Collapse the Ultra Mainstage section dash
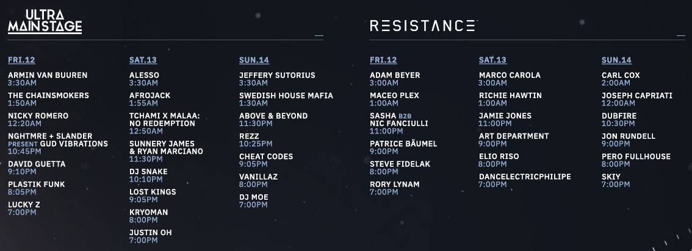The width and height of the screenshot is (692, 251). coord(319,36)
